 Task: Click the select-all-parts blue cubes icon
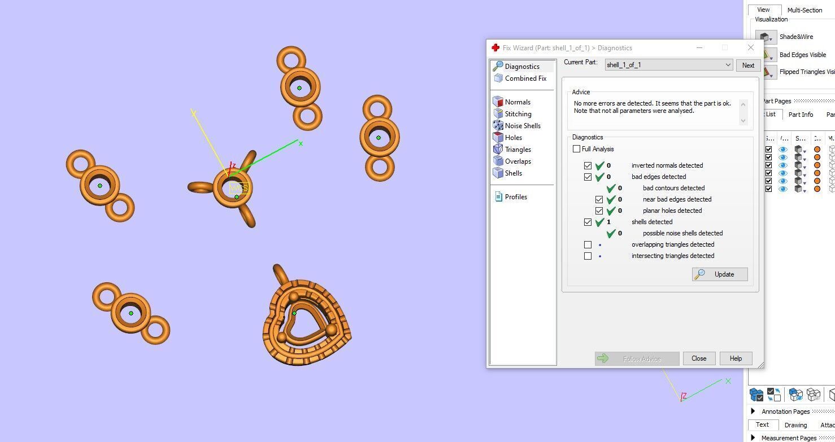(756, 395)
